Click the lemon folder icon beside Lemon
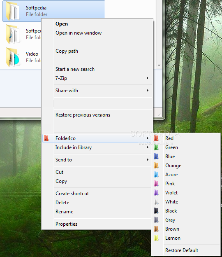Image resolution: width=222 pixels, height=257 pixels. pos(156,238)
